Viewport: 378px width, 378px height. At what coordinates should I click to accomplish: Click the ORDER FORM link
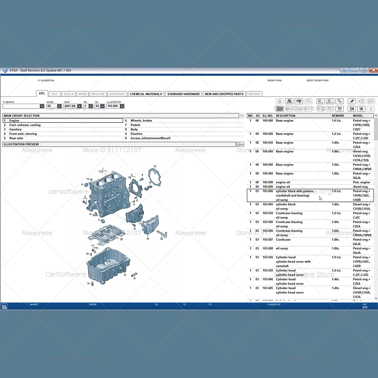[x=274, y=81]
